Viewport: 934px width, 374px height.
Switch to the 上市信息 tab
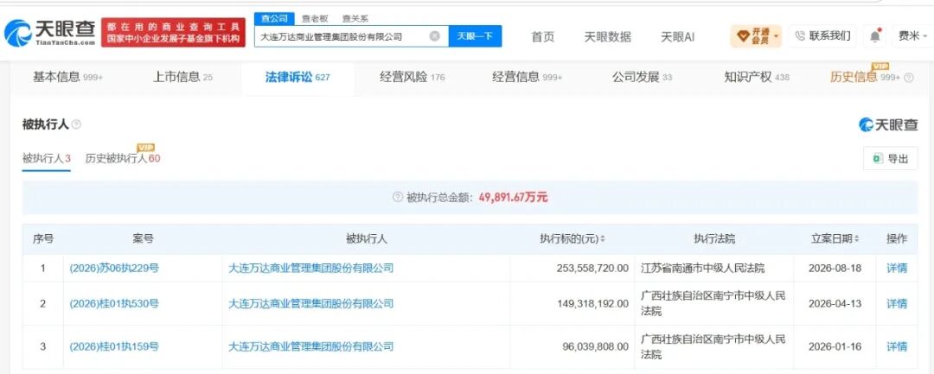click(182, 77)
